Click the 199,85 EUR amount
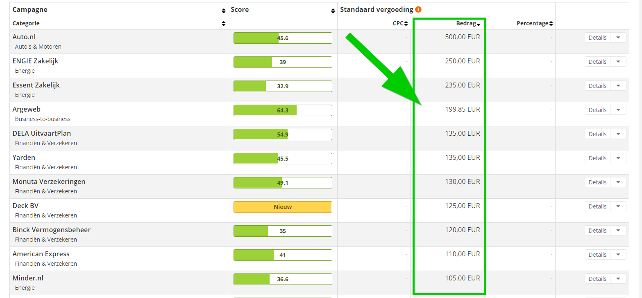The image size is (642, 298). tap(463, 109)
